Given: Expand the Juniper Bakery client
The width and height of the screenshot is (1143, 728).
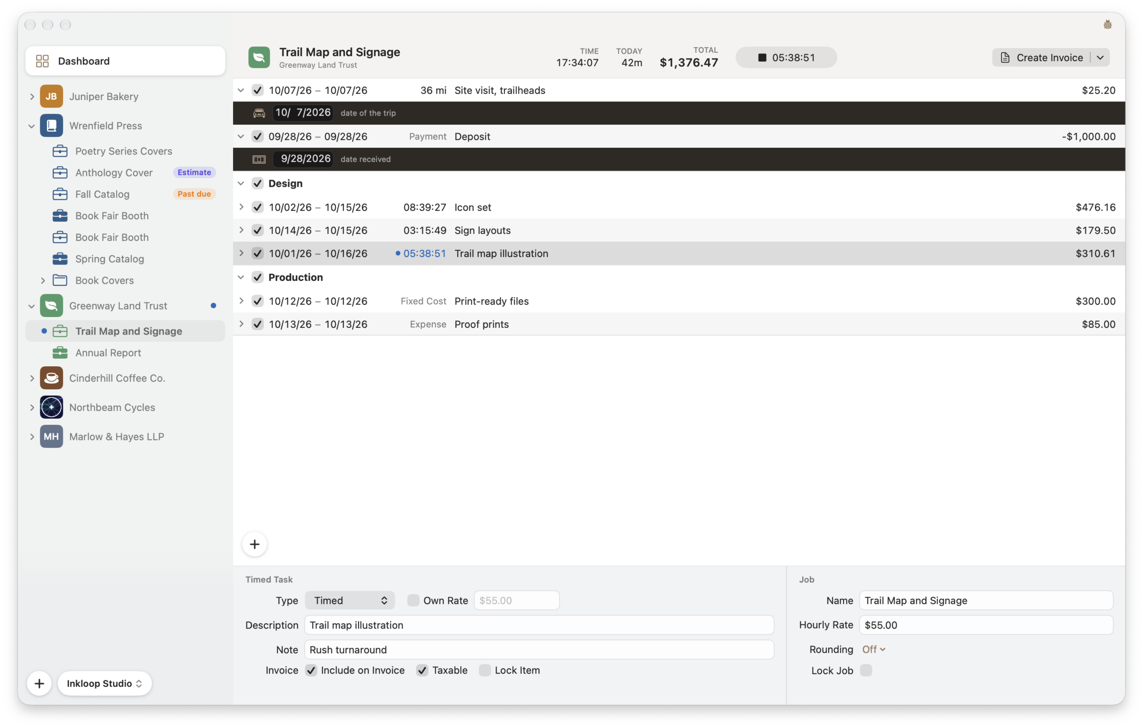Looking at the screenshot, I should click(32, 96).
